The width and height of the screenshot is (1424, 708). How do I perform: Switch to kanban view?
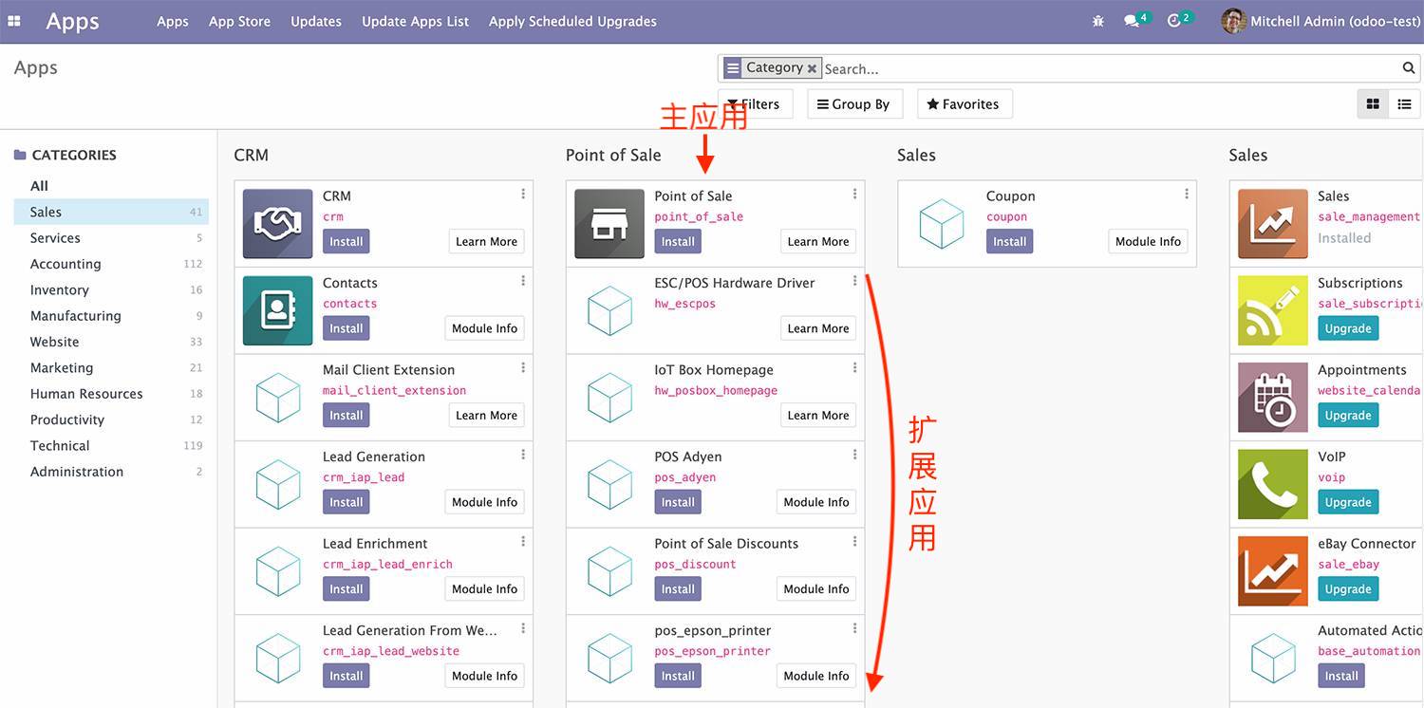point(1373,104)
